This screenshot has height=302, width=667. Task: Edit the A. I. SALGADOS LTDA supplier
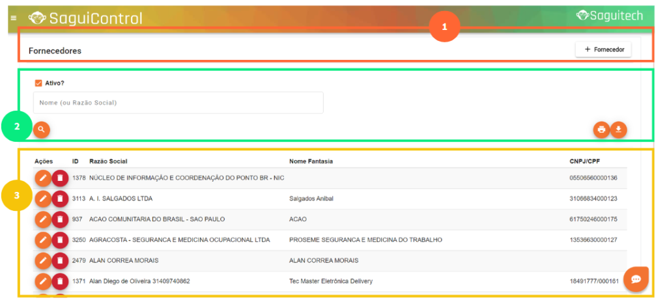(x=43, y=199)
